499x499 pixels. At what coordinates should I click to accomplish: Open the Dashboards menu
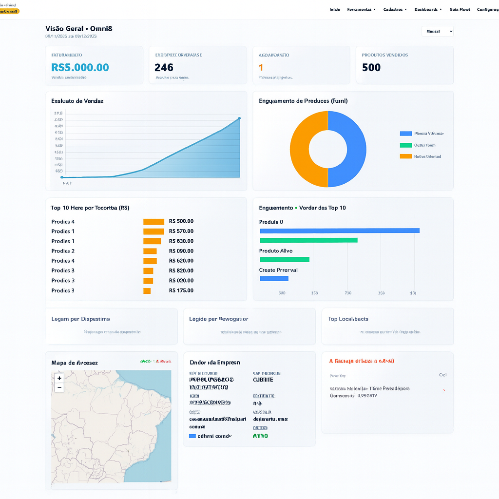pyautogui.click(x=427, y=9)
